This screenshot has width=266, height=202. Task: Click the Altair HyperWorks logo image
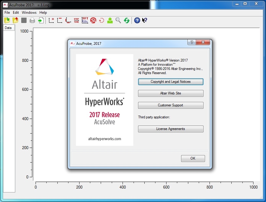[x=105, y=100]
